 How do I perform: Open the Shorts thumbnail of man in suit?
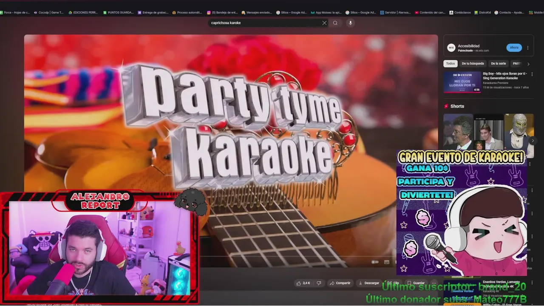click(489, 132)
